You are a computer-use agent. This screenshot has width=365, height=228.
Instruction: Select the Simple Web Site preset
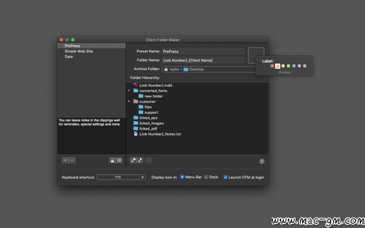[92, 51]
